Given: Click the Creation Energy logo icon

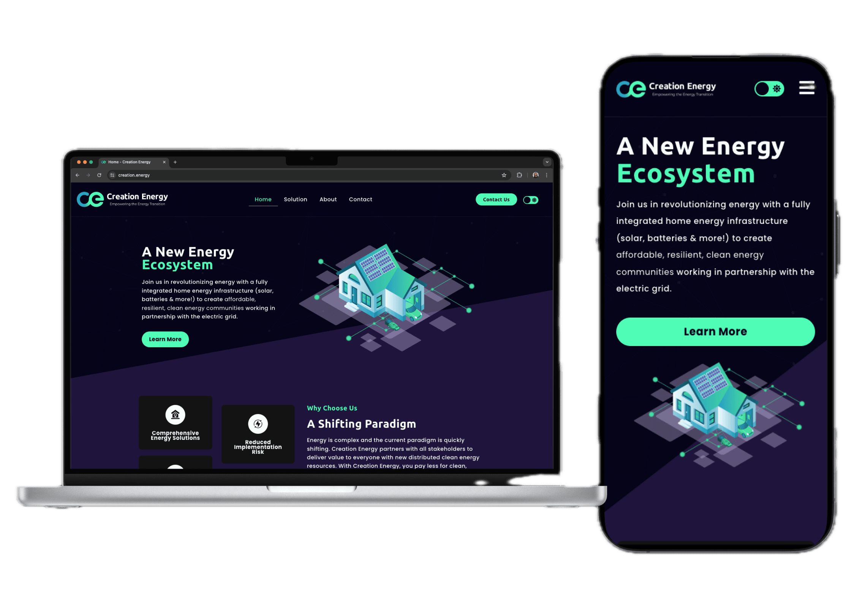Looking at the screenshot, I should (x=86, y=199).
